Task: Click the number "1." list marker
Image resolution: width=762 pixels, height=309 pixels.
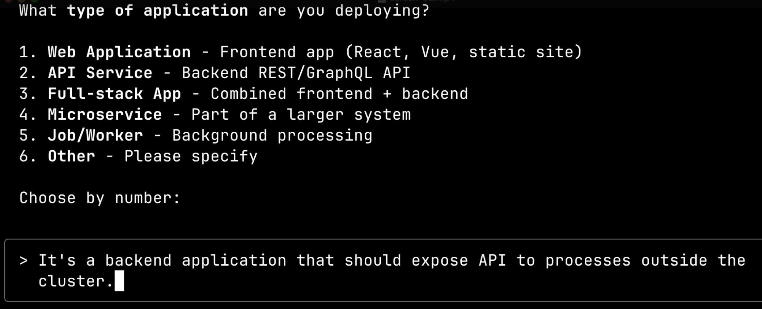Action: pyautogui.click(x=28, y=52)
